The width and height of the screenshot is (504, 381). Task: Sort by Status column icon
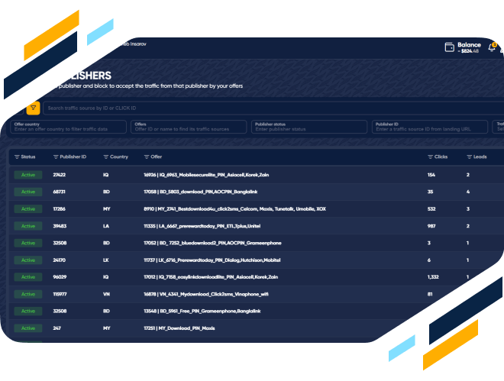[x=17, y=157]
